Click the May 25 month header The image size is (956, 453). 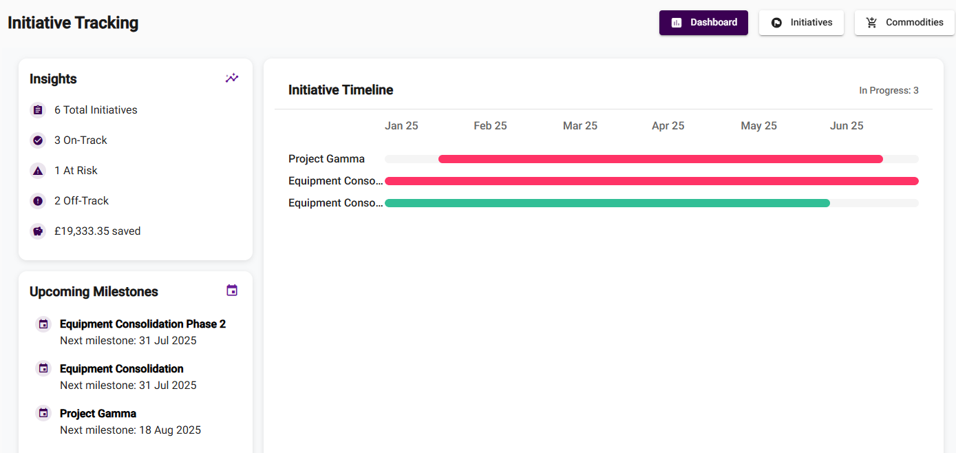coord(758,126)
